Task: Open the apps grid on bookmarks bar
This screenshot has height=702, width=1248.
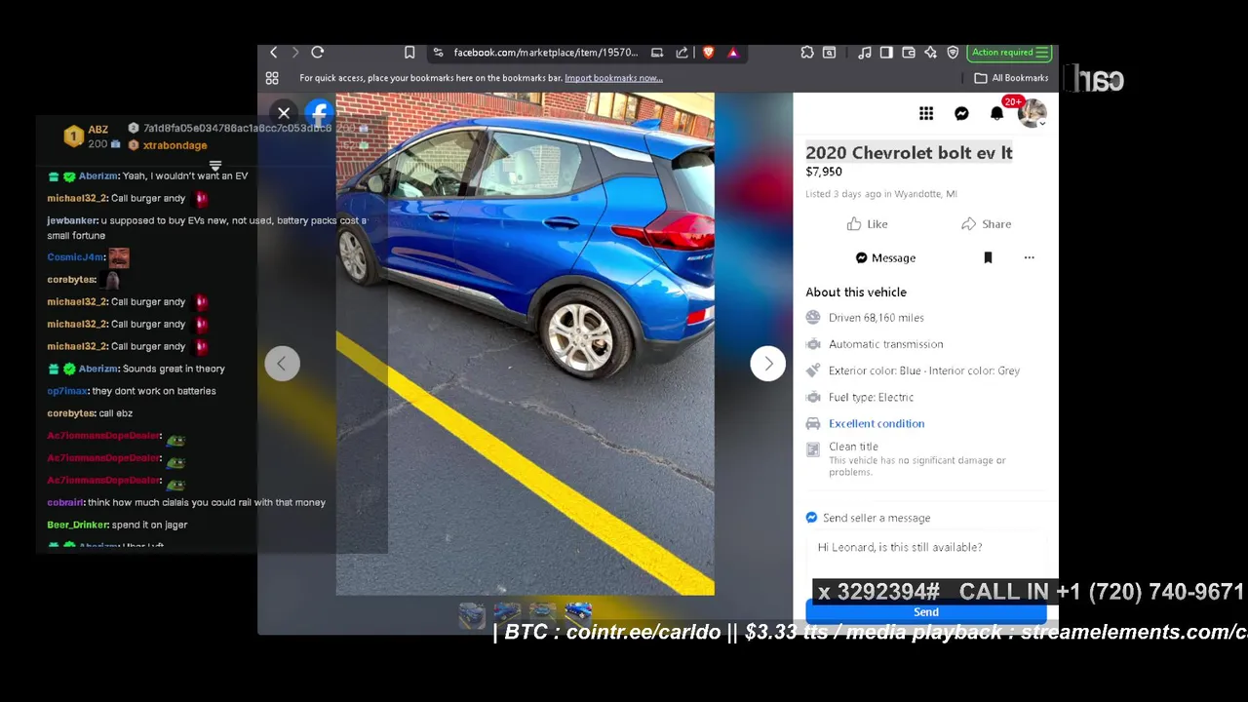Action: coord(272,78)
